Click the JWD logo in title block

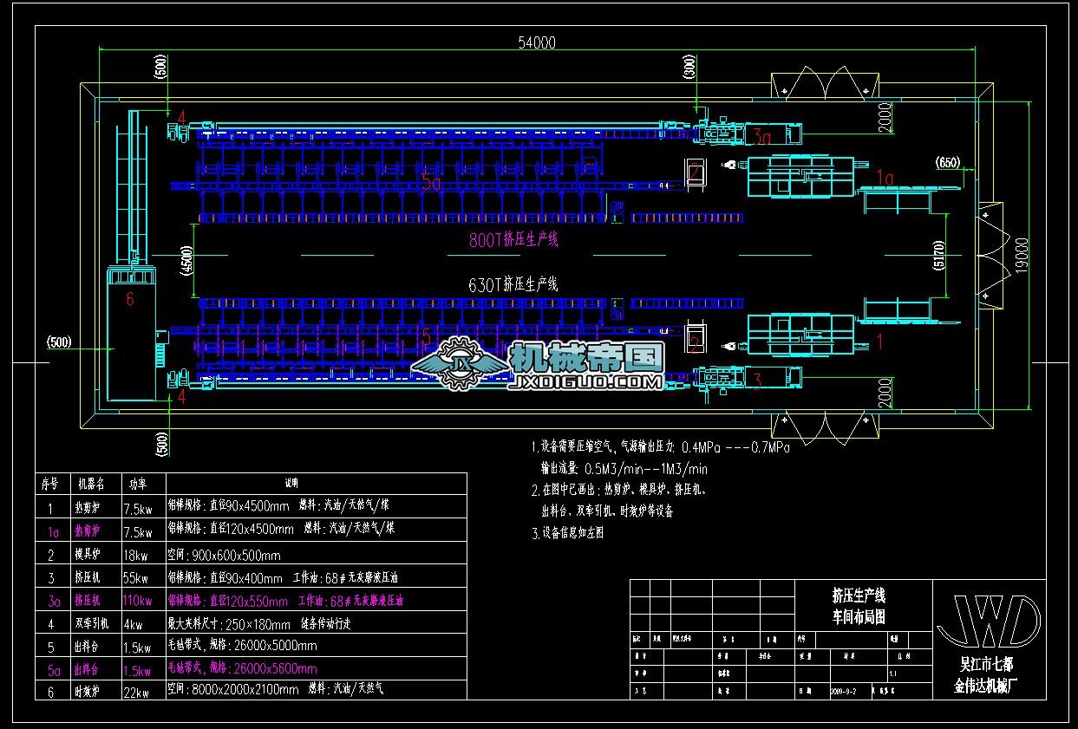click(989, 620)
